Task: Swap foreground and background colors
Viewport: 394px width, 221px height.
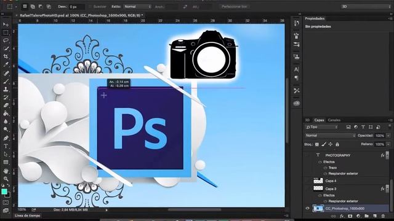Action: (x=8, y=185)
